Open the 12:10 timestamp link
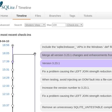The width and height of the screenshot is (112, 112). 6,94
